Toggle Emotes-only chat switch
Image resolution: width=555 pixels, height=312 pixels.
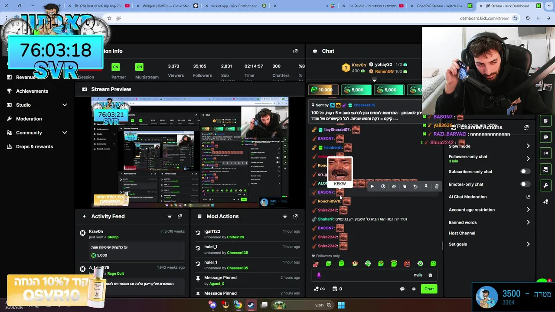525,184
